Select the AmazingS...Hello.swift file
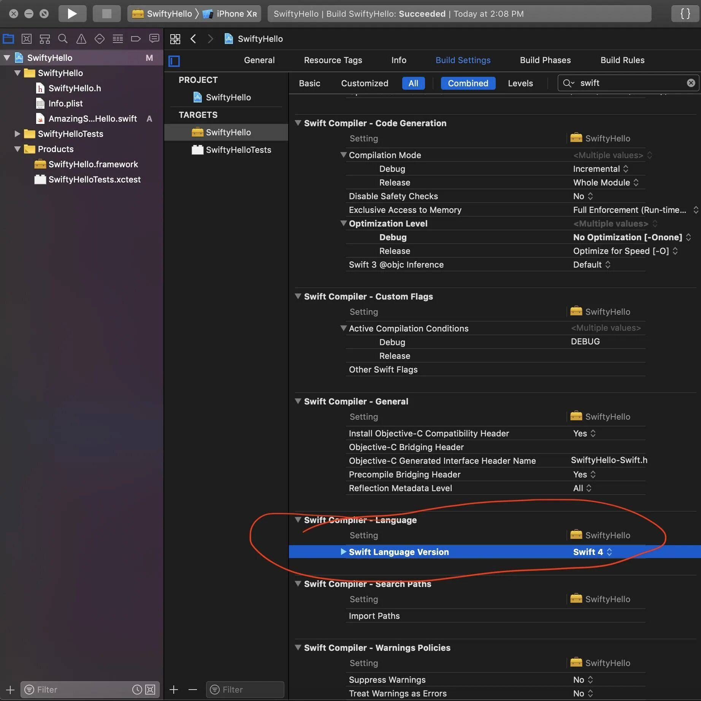 (x=92, y=119)
